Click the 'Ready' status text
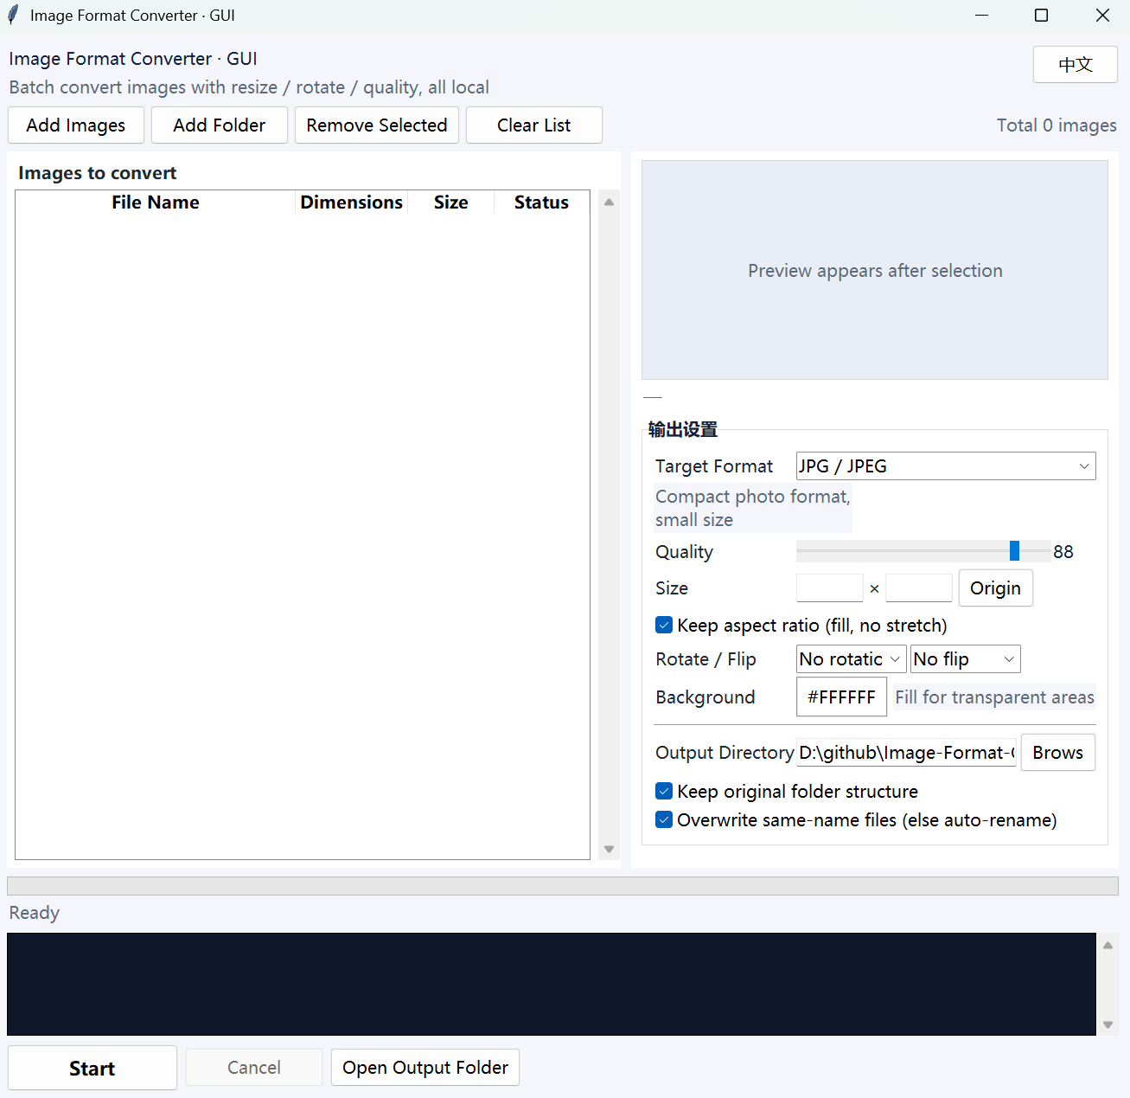The height and width of the screenshot is (1098, 1130). (35, 913)
